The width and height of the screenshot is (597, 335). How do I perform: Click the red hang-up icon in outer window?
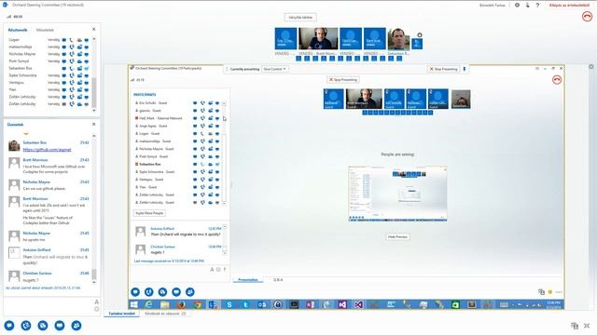pyautogui.click(x=587, y=17)
